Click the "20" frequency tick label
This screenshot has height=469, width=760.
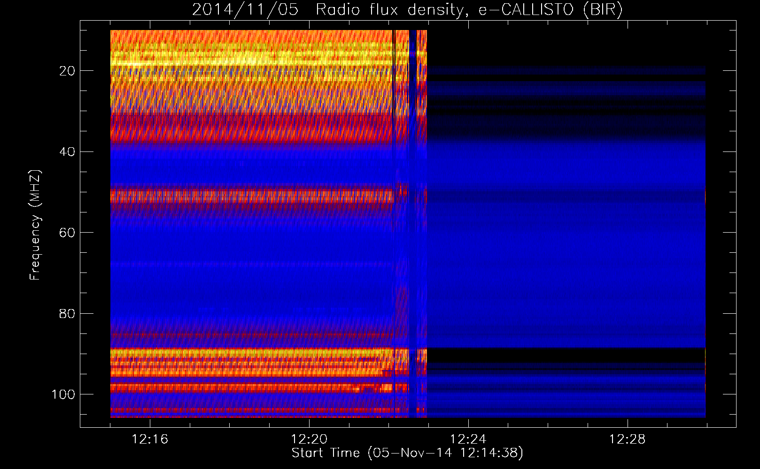click(x=67, y=71)
